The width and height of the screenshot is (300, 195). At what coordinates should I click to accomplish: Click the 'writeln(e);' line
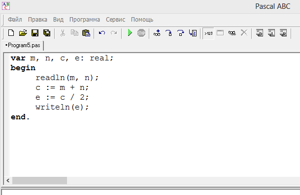62,107
